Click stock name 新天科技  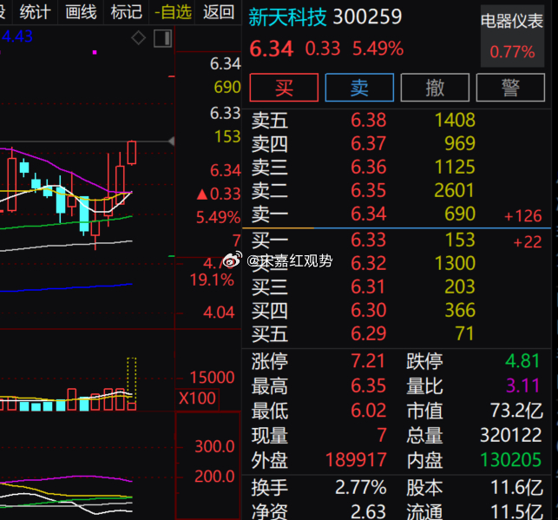tap(287, 16)
